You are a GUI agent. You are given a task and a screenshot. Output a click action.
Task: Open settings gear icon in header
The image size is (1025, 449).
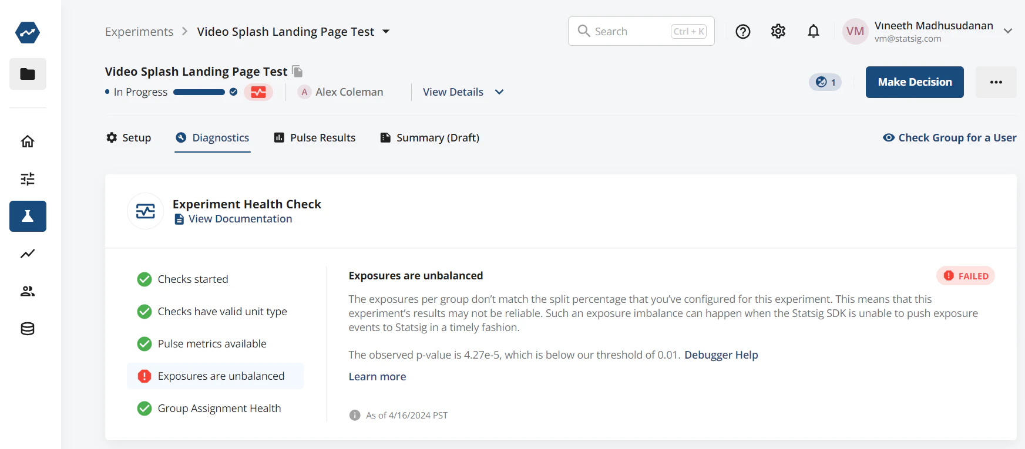778,32
